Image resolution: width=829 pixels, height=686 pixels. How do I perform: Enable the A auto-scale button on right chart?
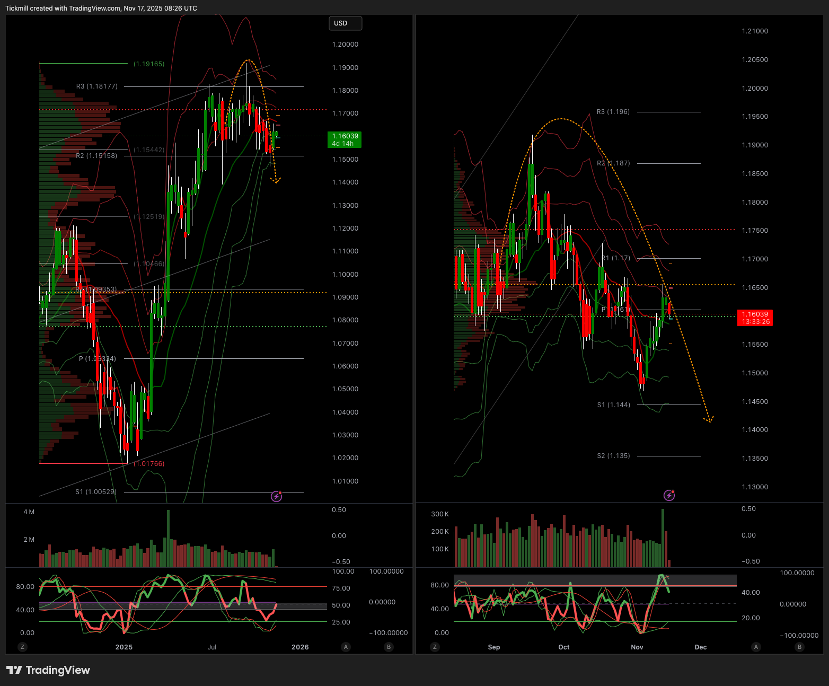point(756,647)
